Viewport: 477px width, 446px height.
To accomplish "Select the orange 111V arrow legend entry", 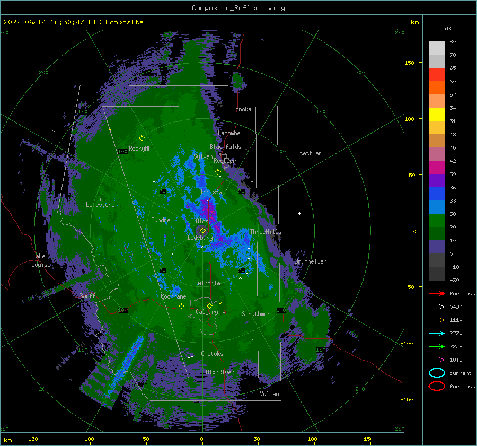I will (x=437, y=320).
